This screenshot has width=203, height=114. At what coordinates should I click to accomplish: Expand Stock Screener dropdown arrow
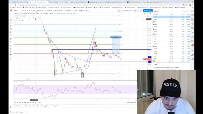tap(23, 106)
